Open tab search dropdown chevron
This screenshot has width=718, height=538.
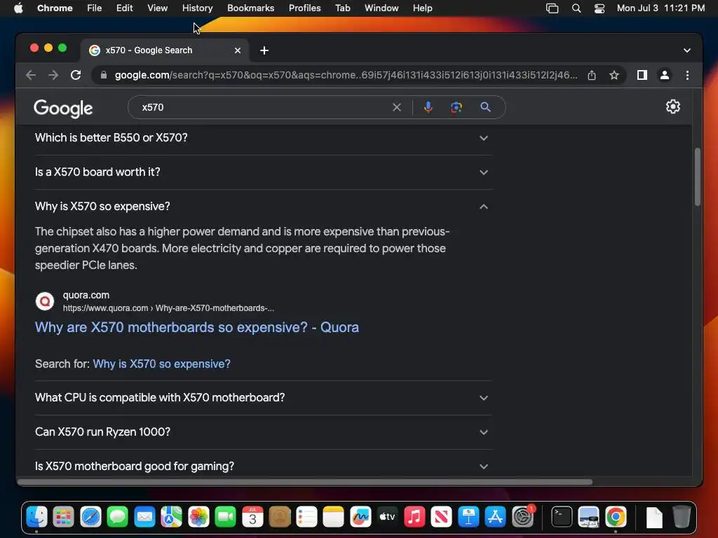[x=687, y=50]
